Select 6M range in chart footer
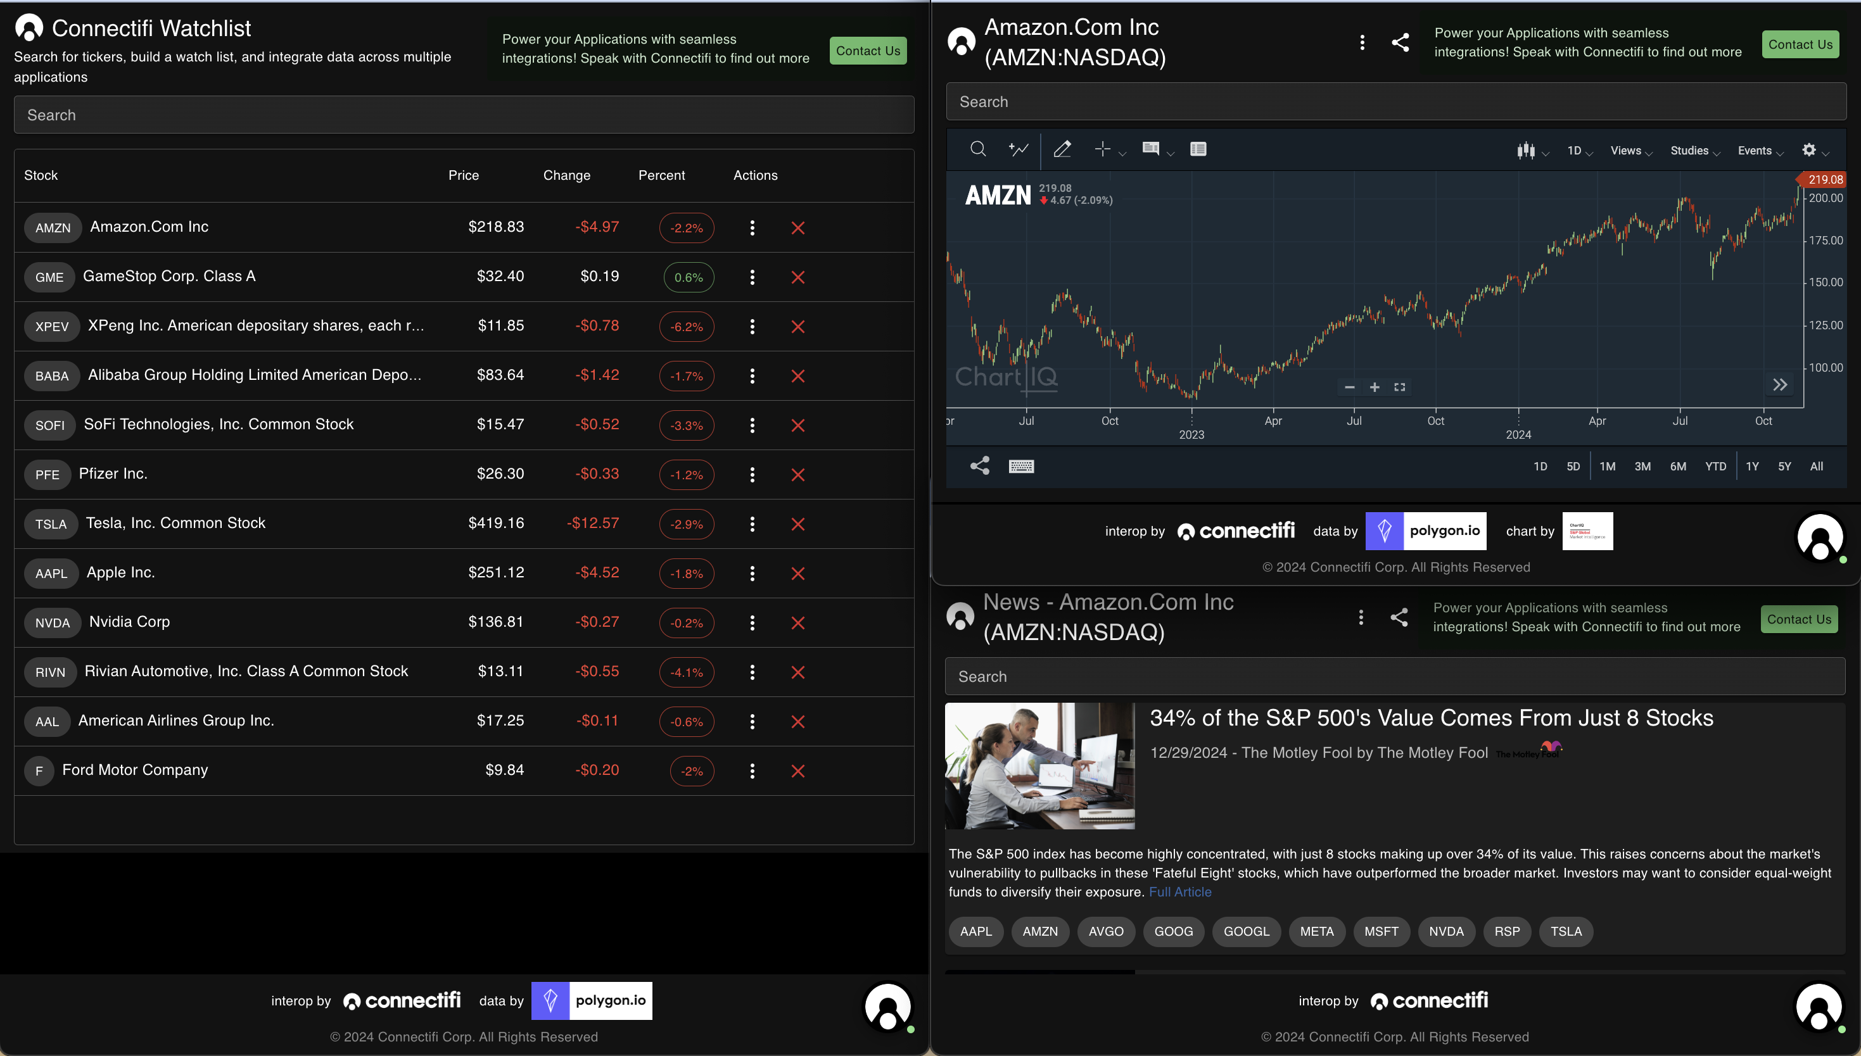This screenshot has width=1861, height=1056. coord(1678,467)
